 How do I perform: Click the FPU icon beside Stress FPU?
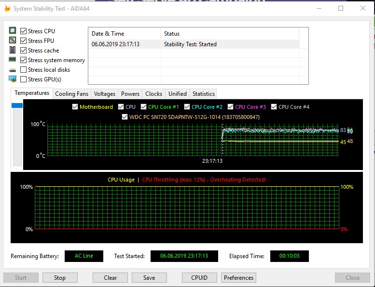click(13, 41)
